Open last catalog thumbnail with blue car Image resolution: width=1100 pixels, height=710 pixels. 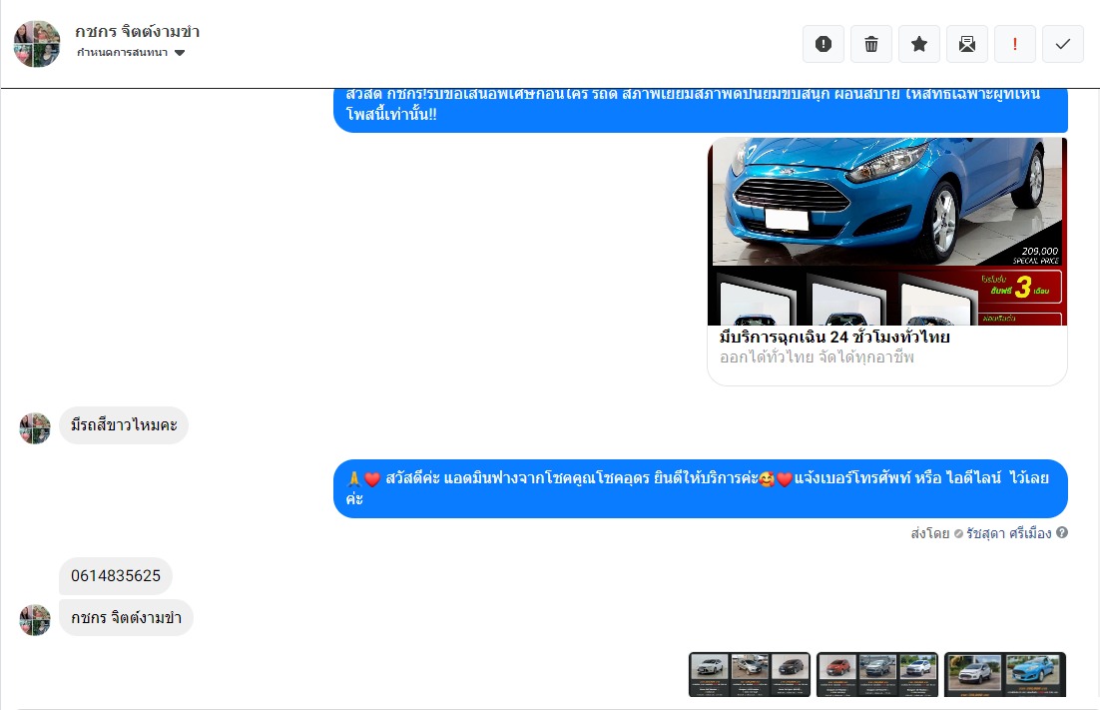tap(1004, 674)
